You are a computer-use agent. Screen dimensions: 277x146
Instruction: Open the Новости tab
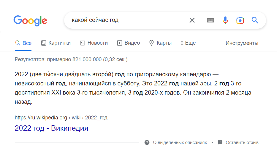pos(94,43)
